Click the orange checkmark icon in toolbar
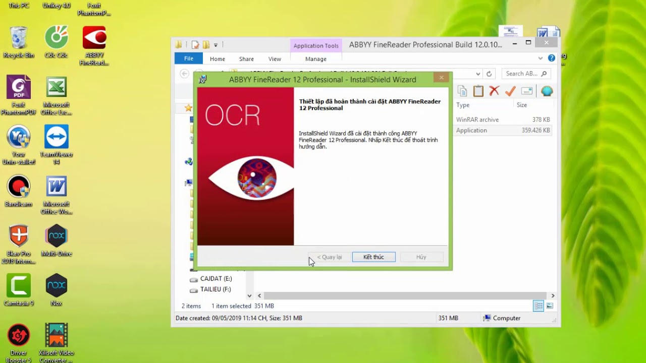Screen dimensions: 646x363 tap(510, 91)
